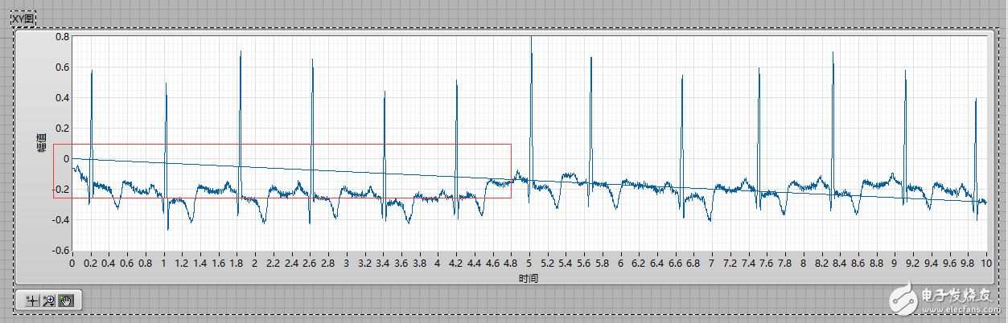
Task: Click the -0.4 y-axis tick label
Action: click(x=61, y=219)
